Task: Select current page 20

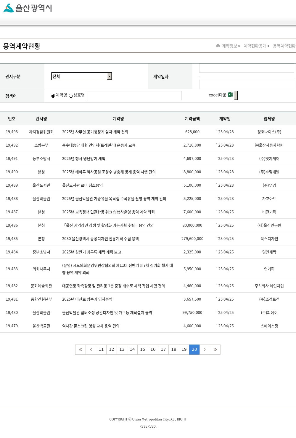Action: coord(194,350)
